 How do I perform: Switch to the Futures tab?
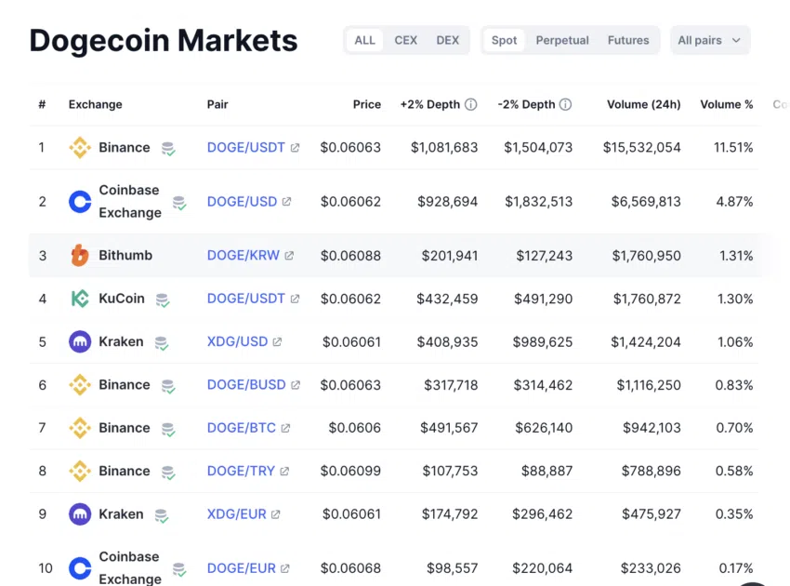pos(628,40)
